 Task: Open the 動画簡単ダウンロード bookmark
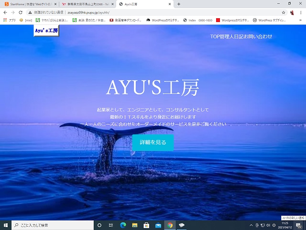tap(125, 20)
